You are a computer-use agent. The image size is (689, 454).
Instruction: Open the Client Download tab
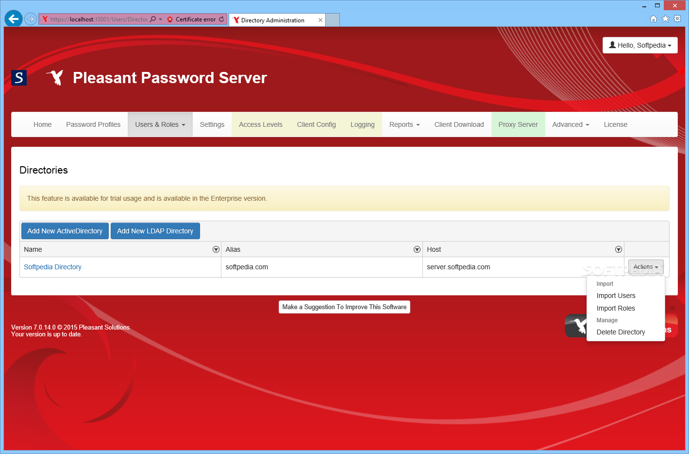click(x=459, y=124)
